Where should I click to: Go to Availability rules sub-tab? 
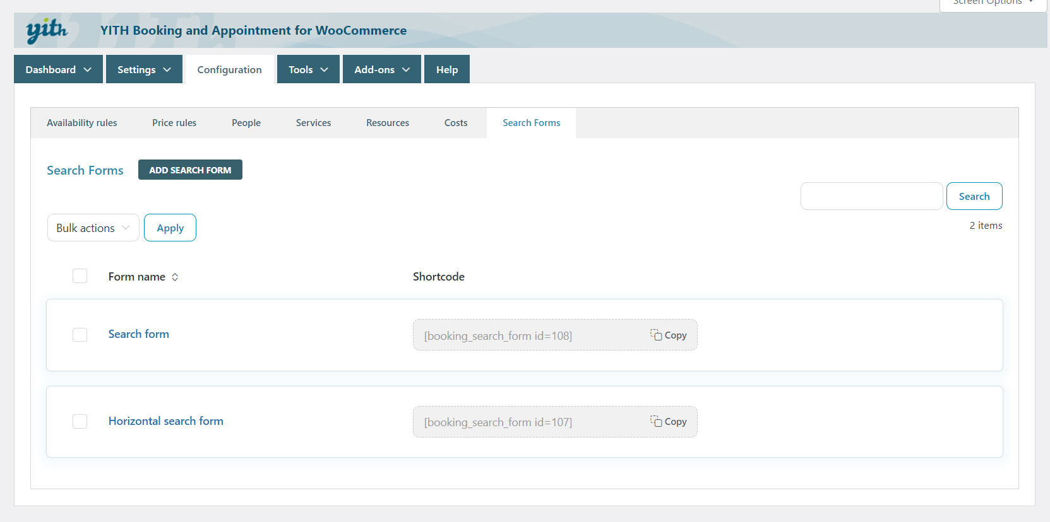click(x=82, y=123)
